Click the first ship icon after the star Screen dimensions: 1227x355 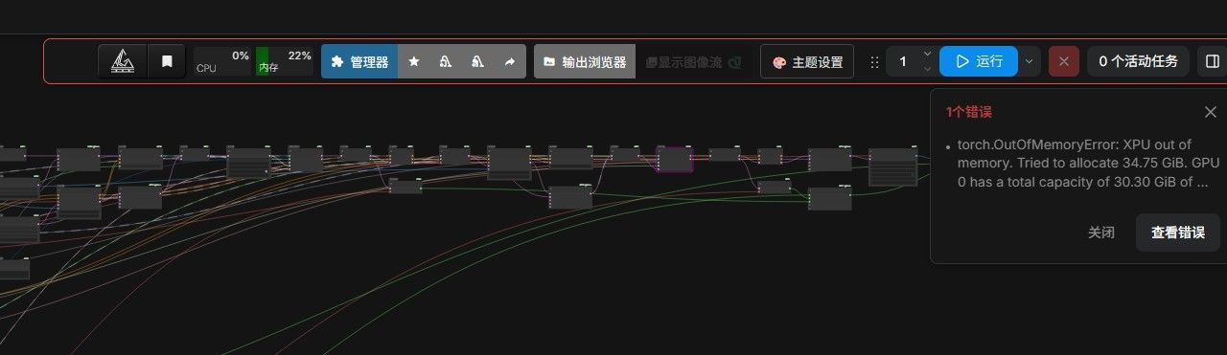click(x=446, y=61)
